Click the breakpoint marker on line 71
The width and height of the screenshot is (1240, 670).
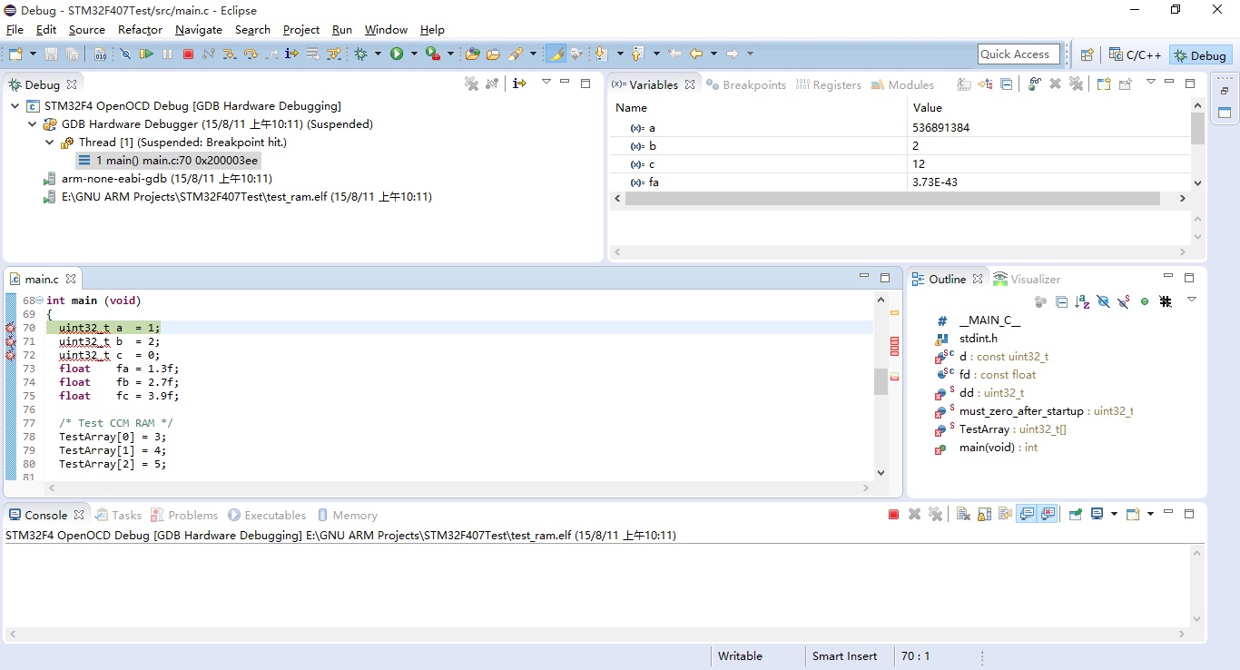[11, 342]
